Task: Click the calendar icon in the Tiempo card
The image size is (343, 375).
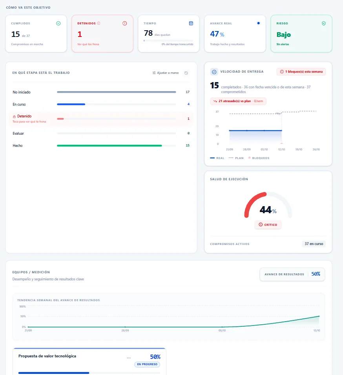Action: tap(191, 23)
